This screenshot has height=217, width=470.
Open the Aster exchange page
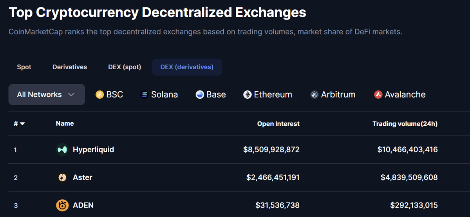click(x=83, y=177)
